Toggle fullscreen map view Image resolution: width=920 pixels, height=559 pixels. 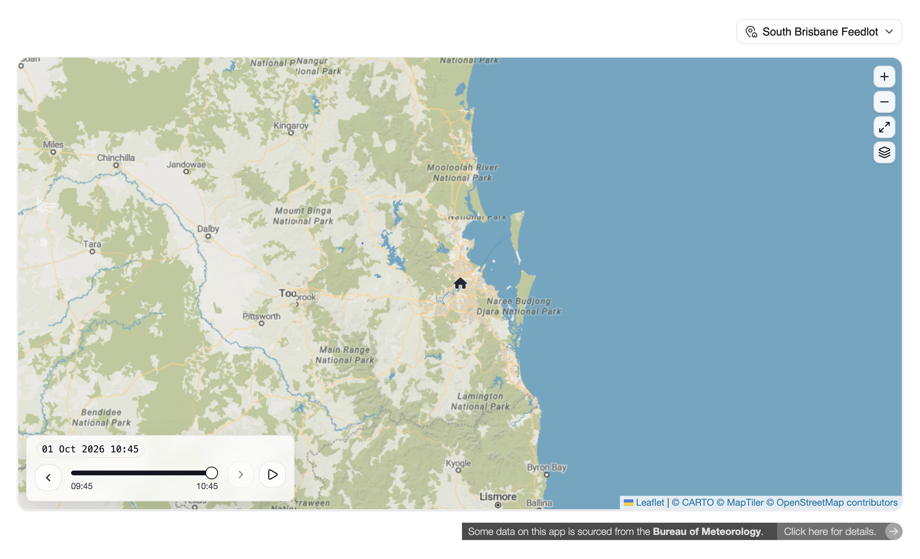point(884,127)
